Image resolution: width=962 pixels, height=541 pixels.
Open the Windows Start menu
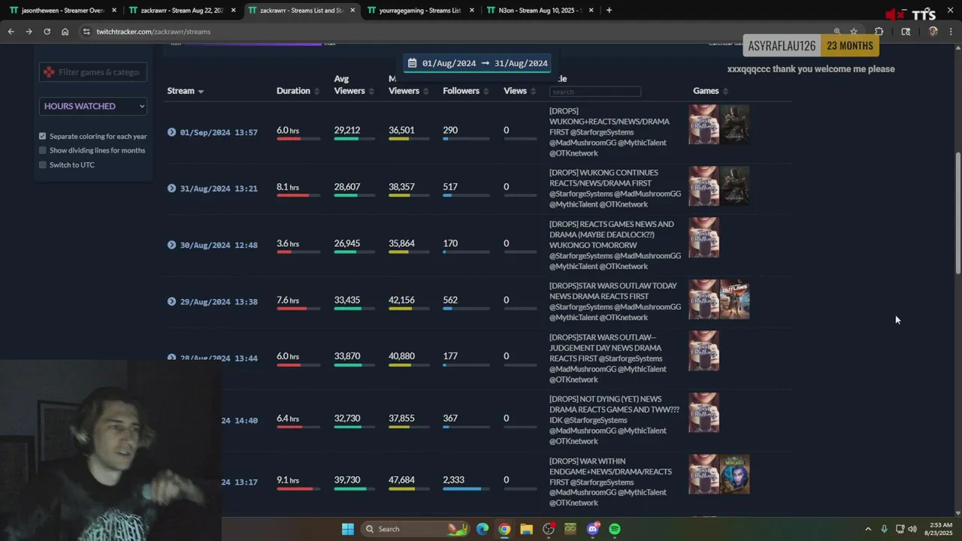347,529
